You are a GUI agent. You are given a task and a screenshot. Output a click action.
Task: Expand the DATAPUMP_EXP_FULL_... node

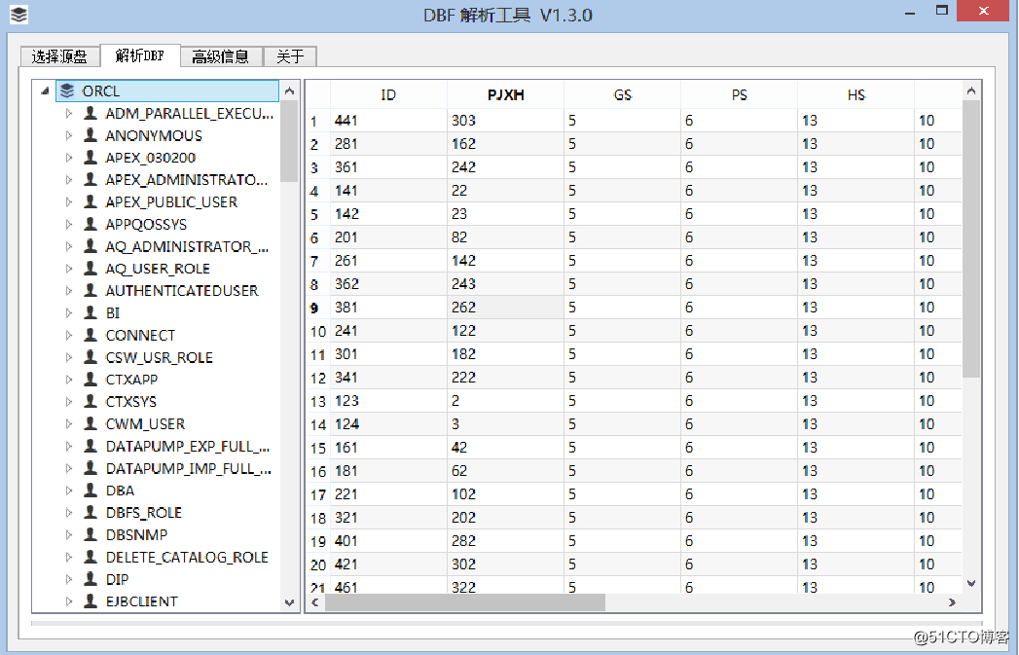69,447
